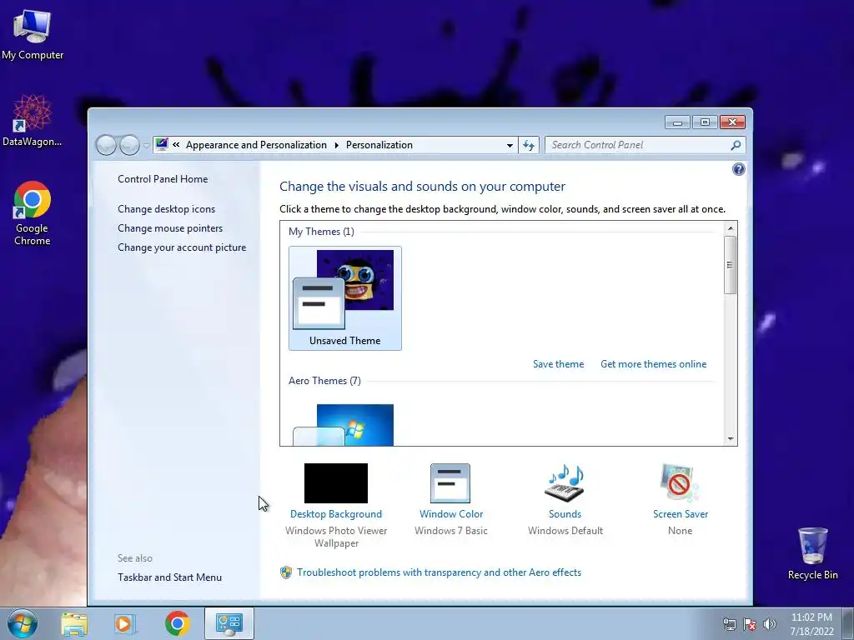
Task: Select Control Panel taskbar button
Action: [x=229, y=623]
